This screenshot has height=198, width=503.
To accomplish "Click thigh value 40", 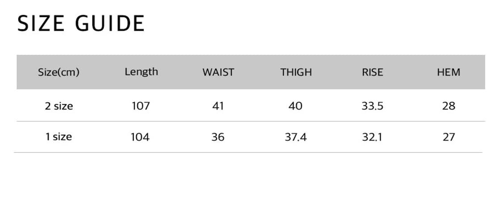I will pyautogui.click(x=296, y=106).
